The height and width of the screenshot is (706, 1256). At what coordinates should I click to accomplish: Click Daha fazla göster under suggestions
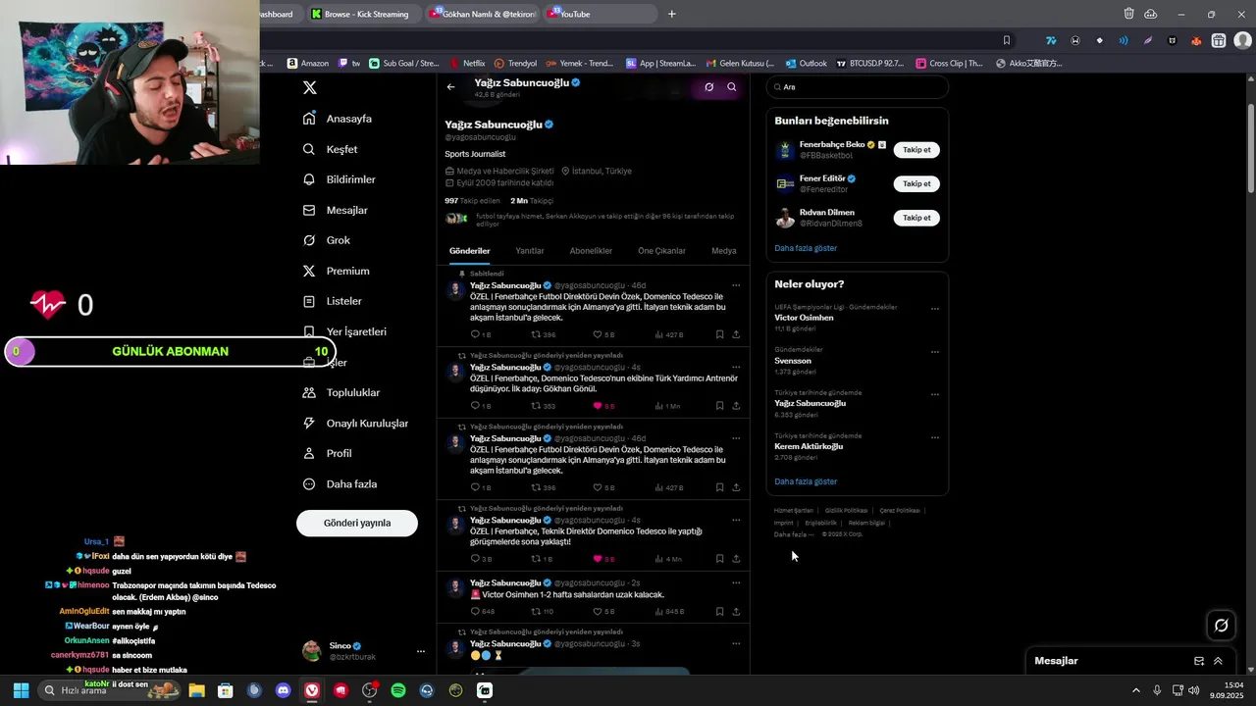[x=806, y=248]
